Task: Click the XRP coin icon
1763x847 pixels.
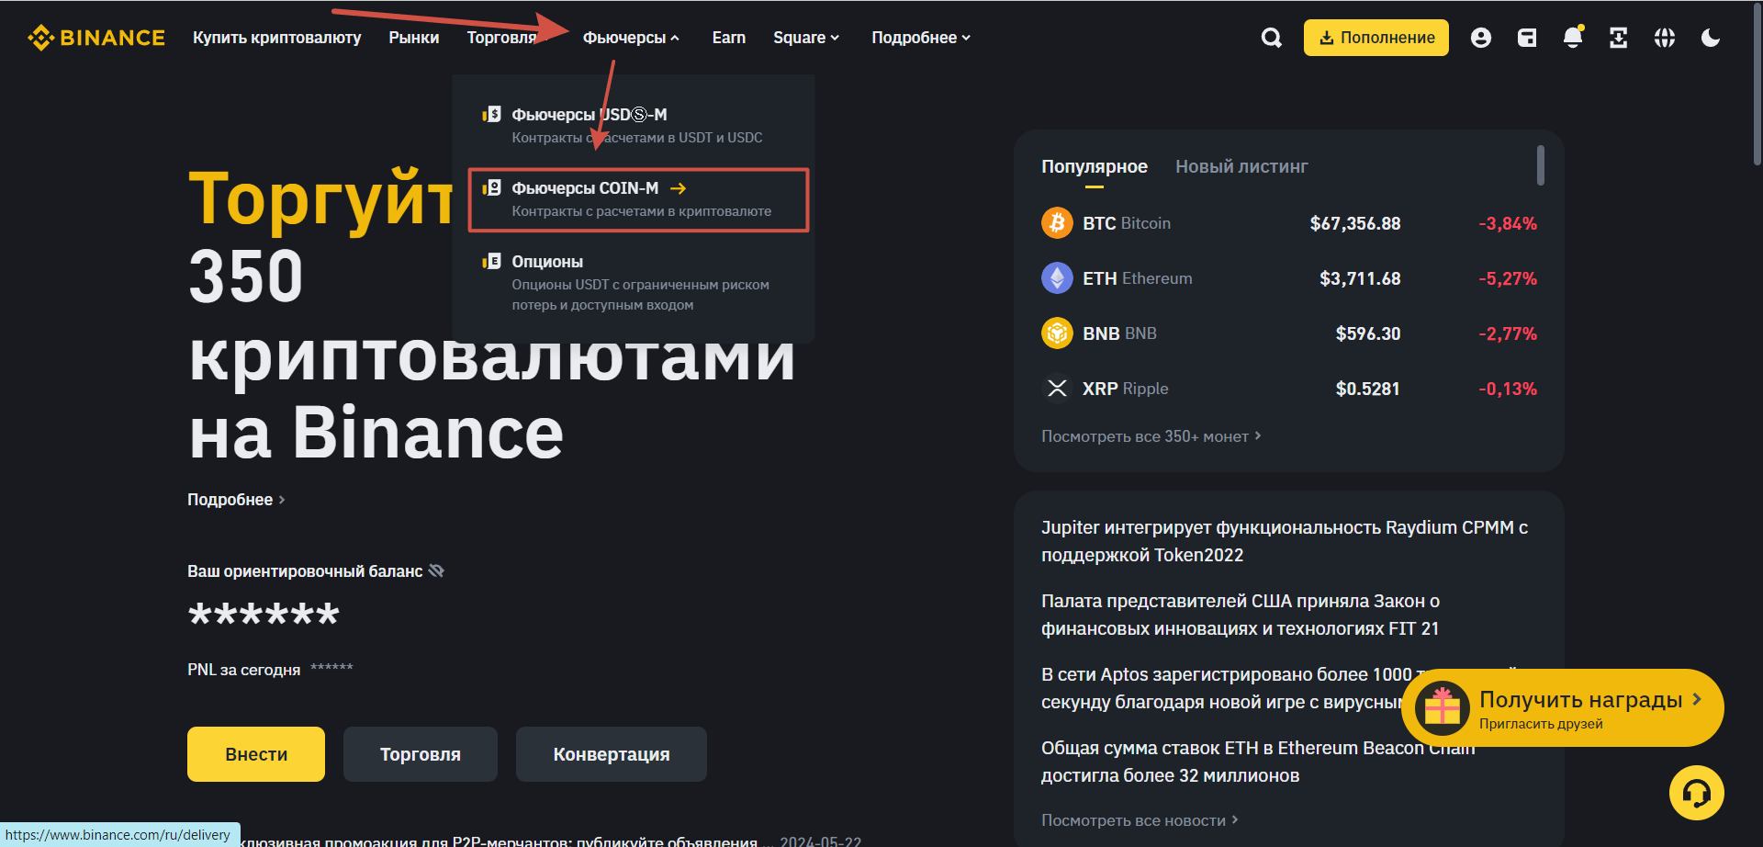Action: (x=1057, y=388)
